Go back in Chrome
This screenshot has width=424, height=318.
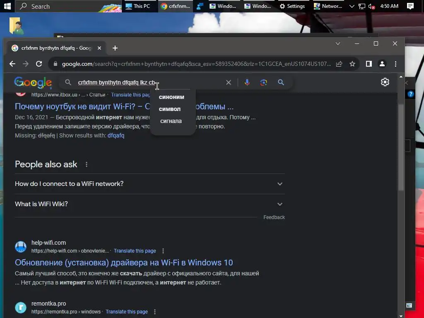point(12,64)
